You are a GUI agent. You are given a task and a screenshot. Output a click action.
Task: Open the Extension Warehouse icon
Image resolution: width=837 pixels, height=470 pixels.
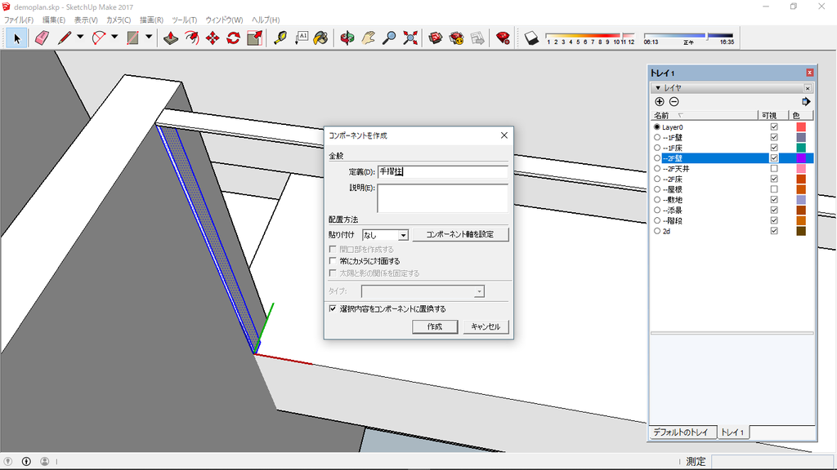(456, 38)
